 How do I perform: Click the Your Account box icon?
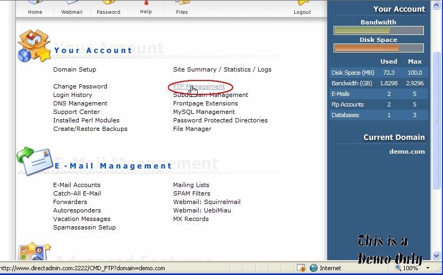tap(34, 46)
